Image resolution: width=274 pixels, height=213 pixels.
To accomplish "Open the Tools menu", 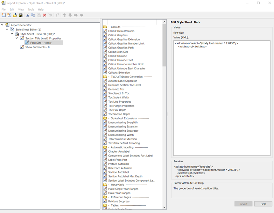I will (x=31, y=9).
